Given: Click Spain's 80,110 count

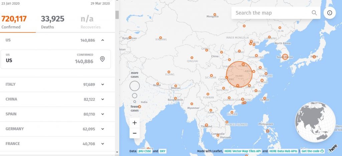Looking at the screenshot, I should point(89,114).
